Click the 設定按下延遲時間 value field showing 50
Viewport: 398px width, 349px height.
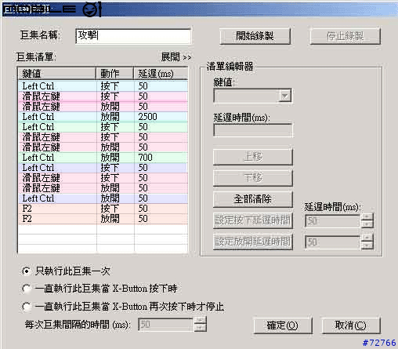point(333,221)
